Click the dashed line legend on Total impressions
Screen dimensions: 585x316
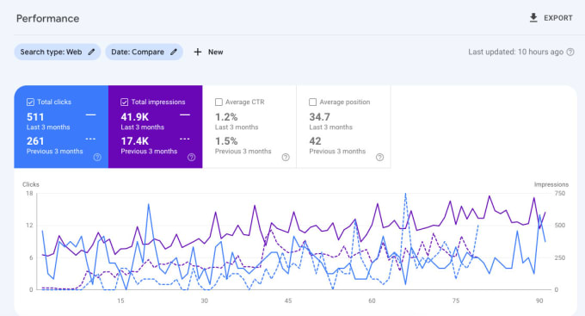tap(185, 139)
